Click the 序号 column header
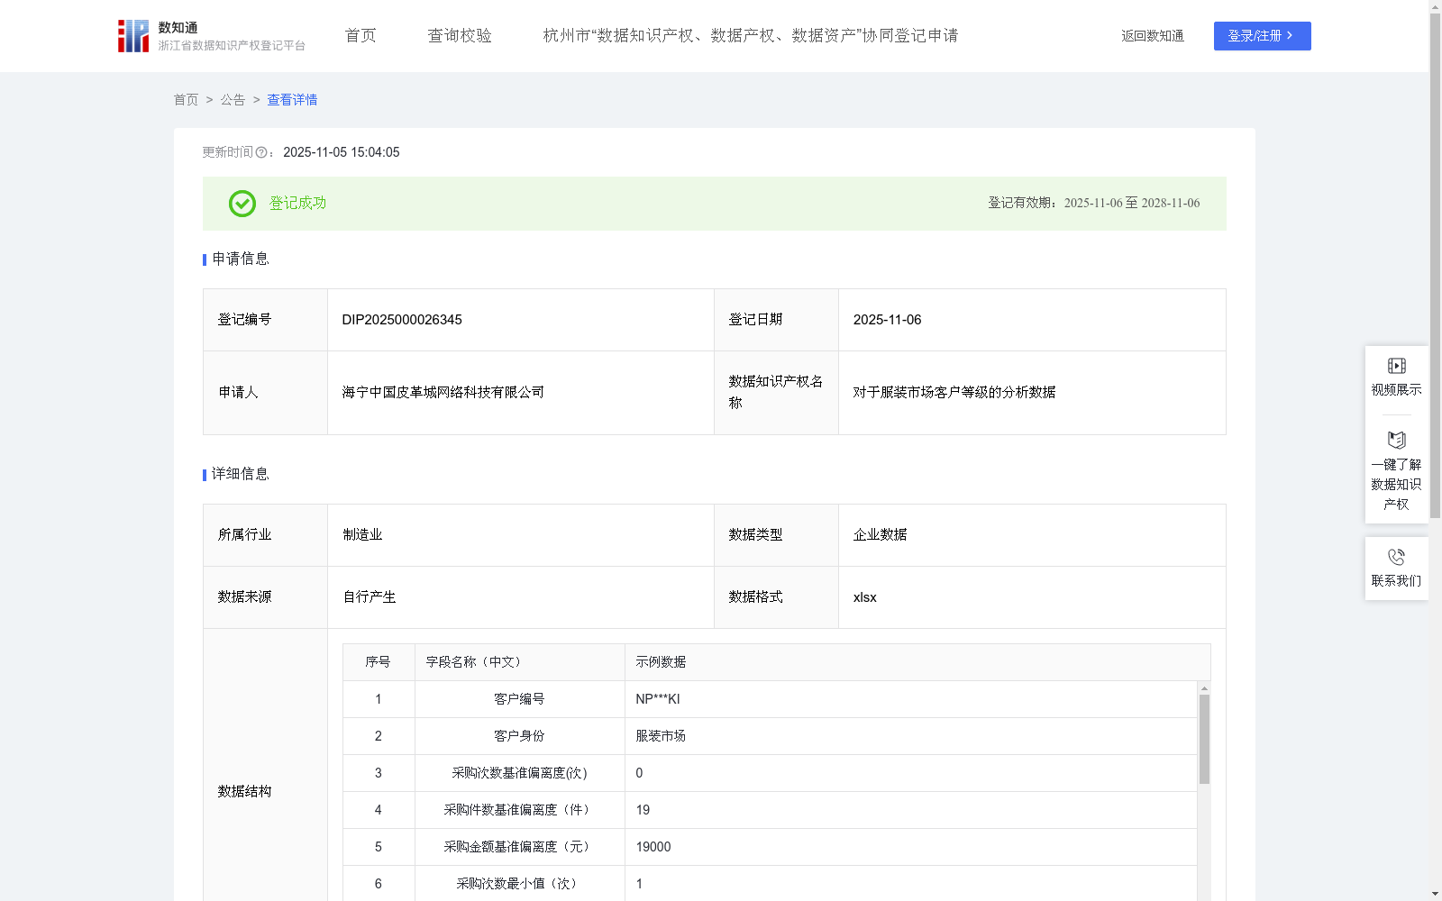 click(x=378, y=662)
